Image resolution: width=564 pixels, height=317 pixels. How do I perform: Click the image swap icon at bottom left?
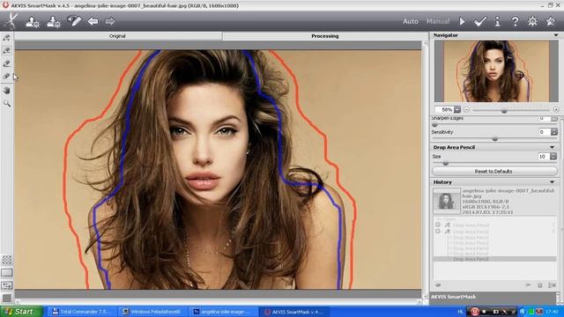[x=7, y=285]
